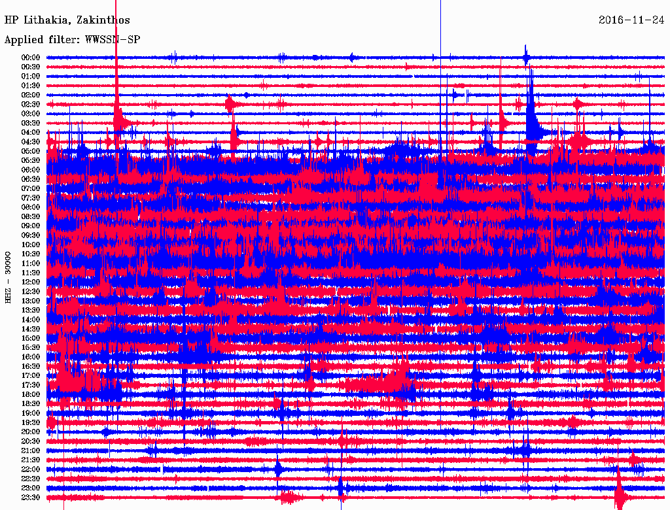Select the 07:00 time label
670x510 pixels.
click(31, 188)
